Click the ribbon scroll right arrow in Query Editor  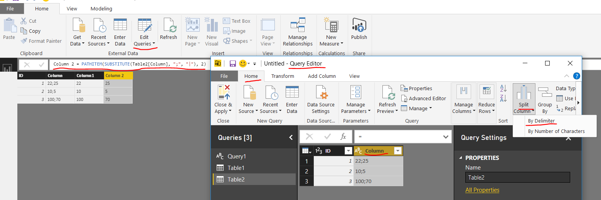(x=578, y=103)
